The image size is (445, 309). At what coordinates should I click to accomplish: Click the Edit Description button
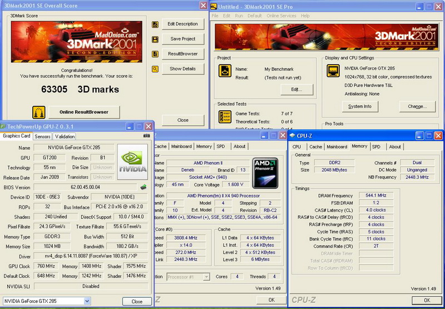pyautogui.click(x=183, y=24)
